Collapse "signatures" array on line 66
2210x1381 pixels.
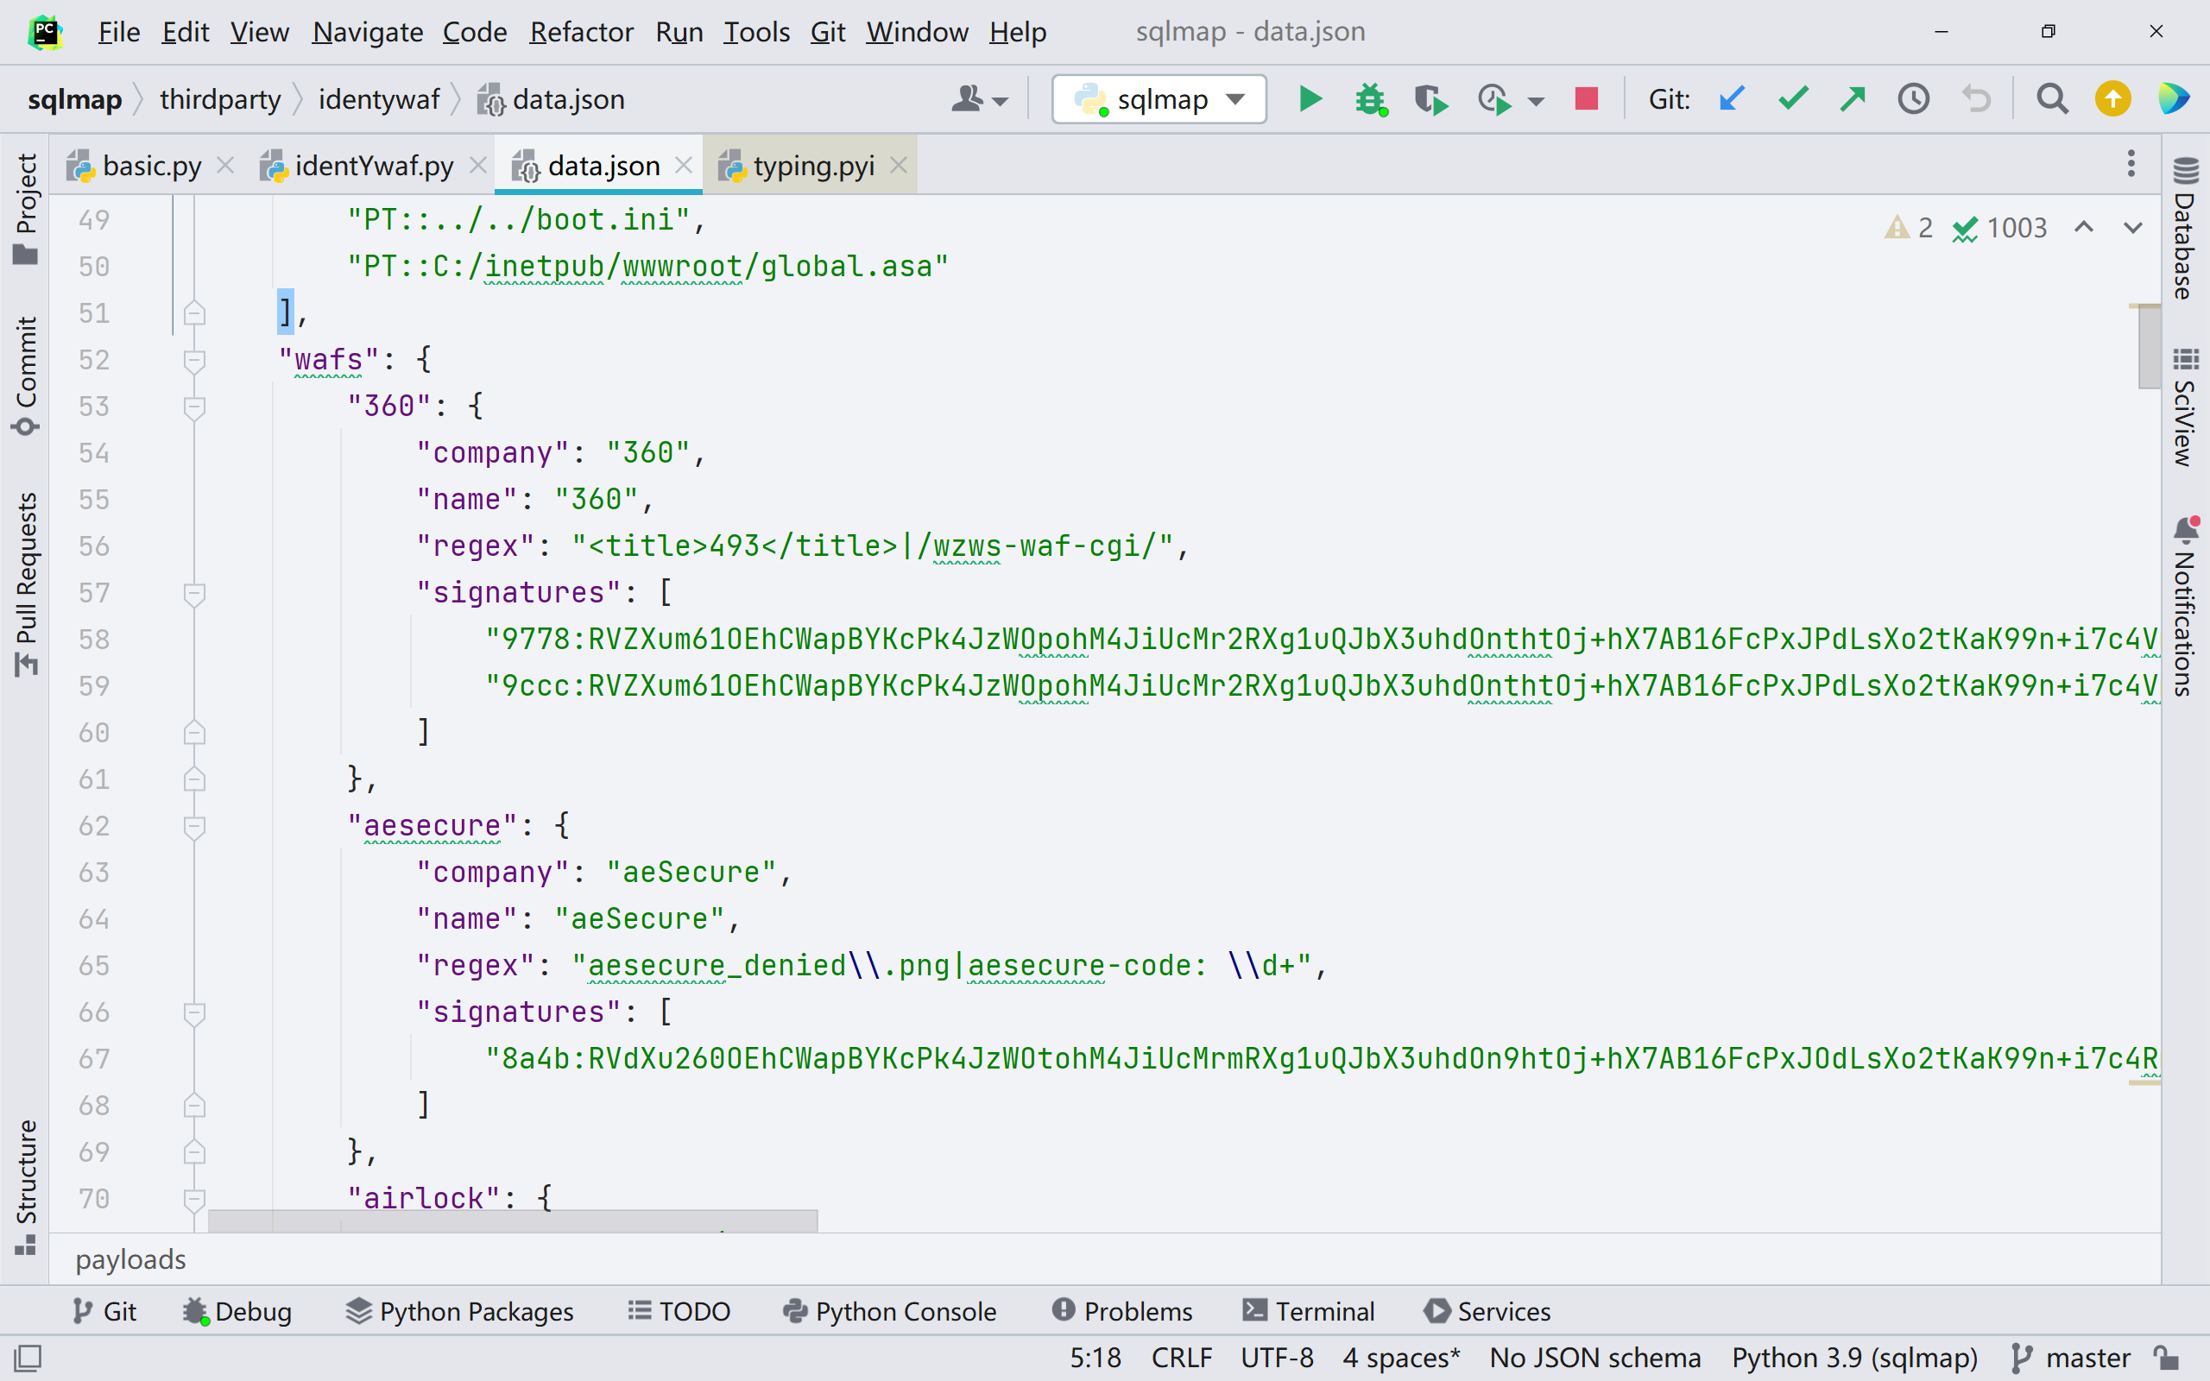193,1013
